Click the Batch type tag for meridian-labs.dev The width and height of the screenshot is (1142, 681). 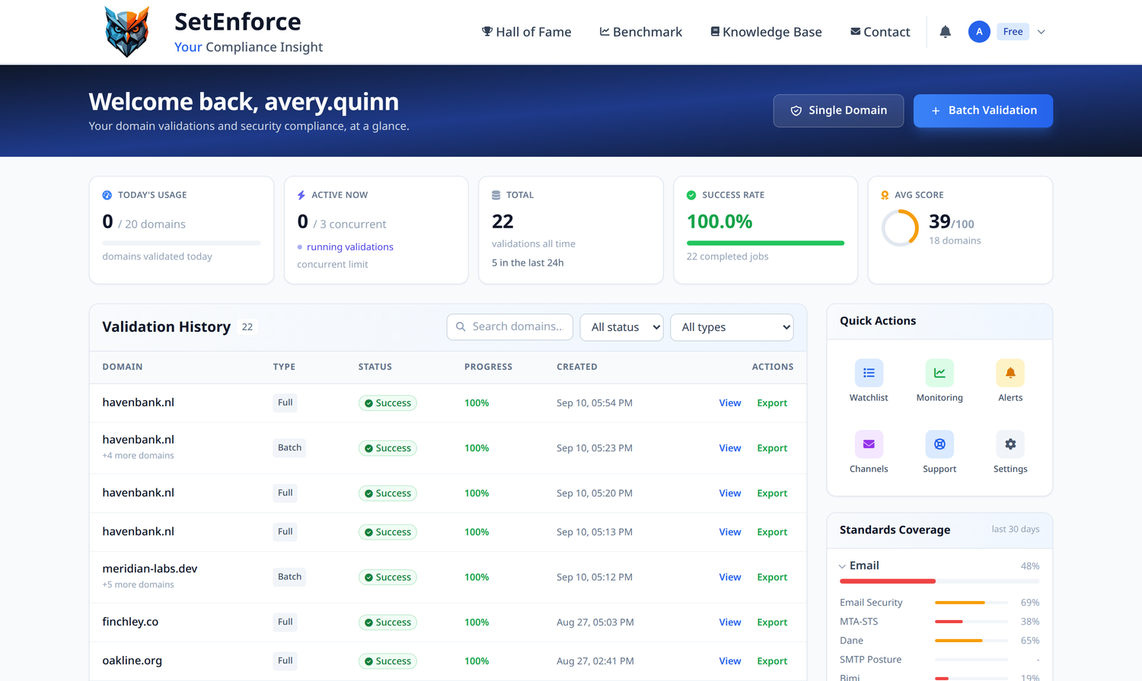coord(289,577)
